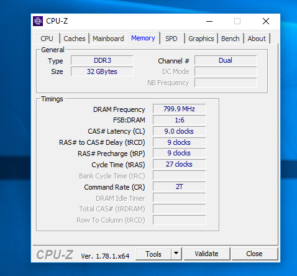297x276 pixels.
Task: Click the empty DRAM Idle Timer field
Action: (180, 198)
